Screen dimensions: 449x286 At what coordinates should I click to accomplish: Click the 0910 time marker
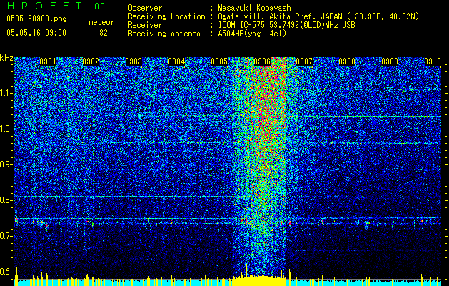pos(433,61)
